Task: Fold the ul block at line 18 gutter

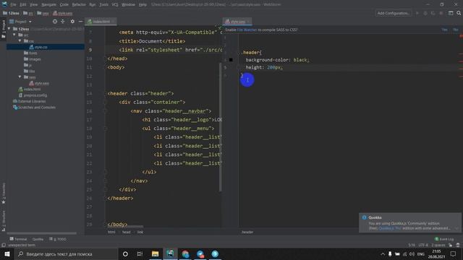Action: point(106,129)
